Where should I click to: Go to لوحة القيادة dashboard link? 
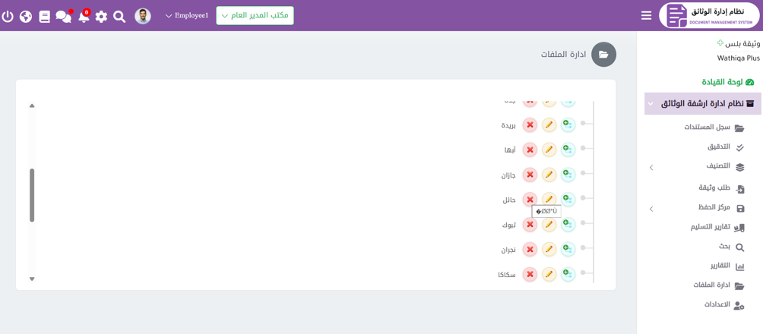(727, 82)
